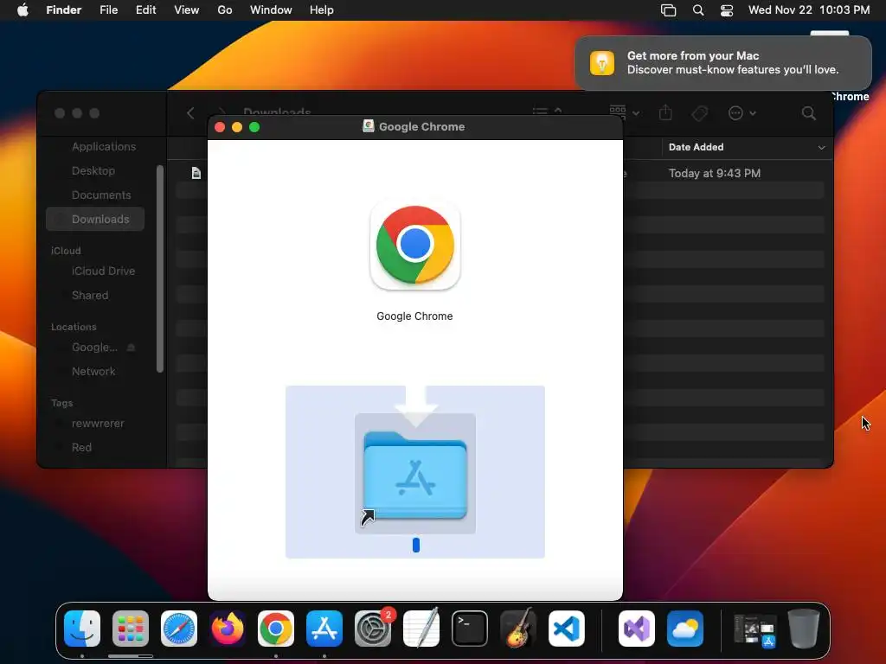
Task: Open Weather app from the Dock
Action: (x=685, y=629)
